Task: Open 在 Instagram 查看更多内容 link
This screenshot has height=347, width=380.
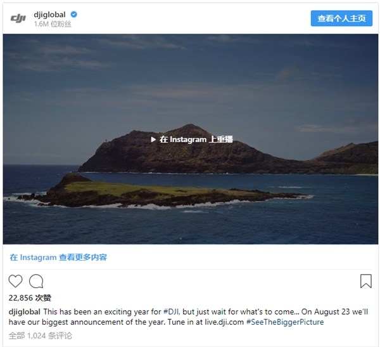Action: coord(58,258)
